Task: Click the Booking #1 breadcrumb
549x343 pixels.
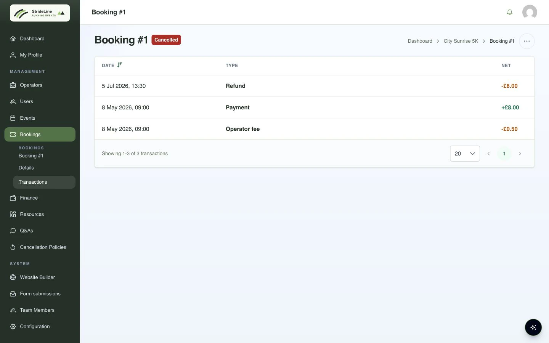Action: 502,41
